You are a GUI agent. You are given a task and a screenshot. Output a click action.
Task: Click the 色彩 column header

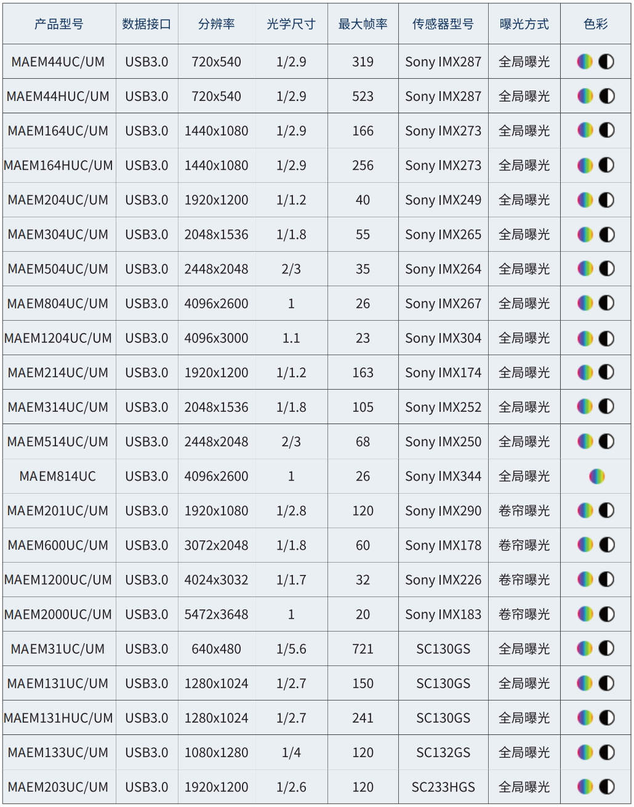click(595, 24)
